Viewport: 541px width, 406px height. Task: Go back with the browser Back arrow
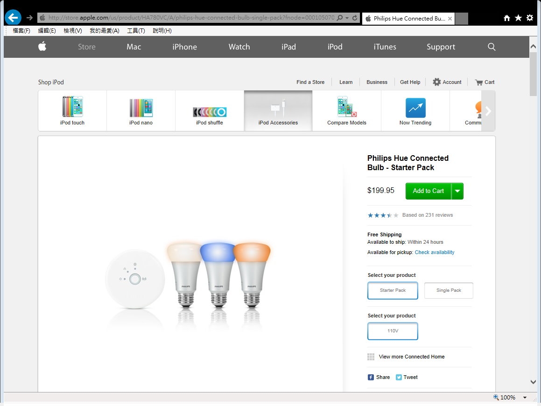click(x=13, y=17)
